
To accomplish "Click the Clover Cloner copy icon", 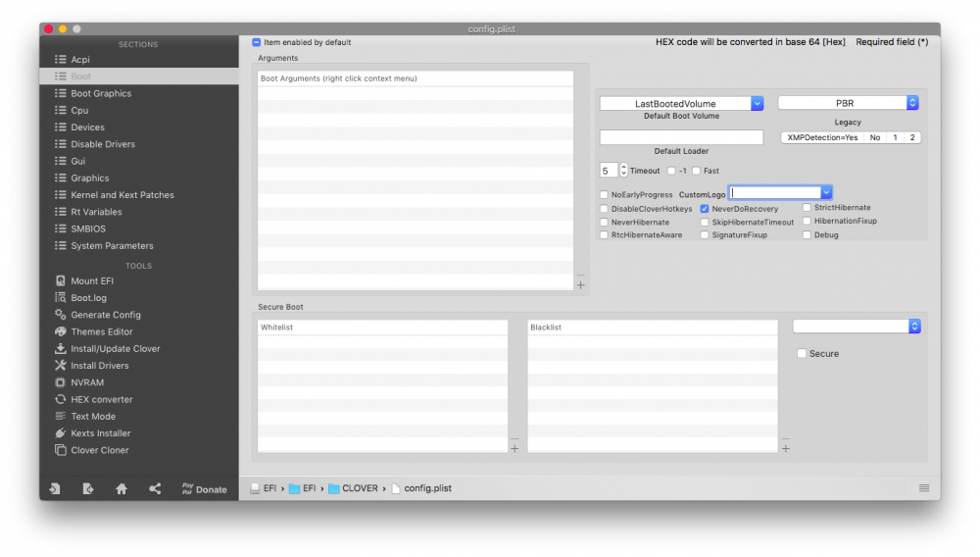I will [x=60, y=449].
